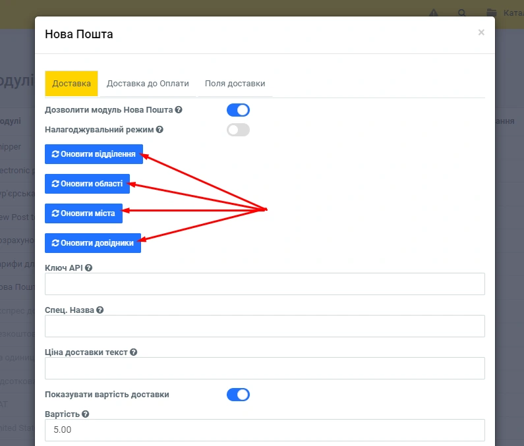Click the Оновити довідники button
Viewport: 524px width, 446px height.
click(x=93, y=243)
